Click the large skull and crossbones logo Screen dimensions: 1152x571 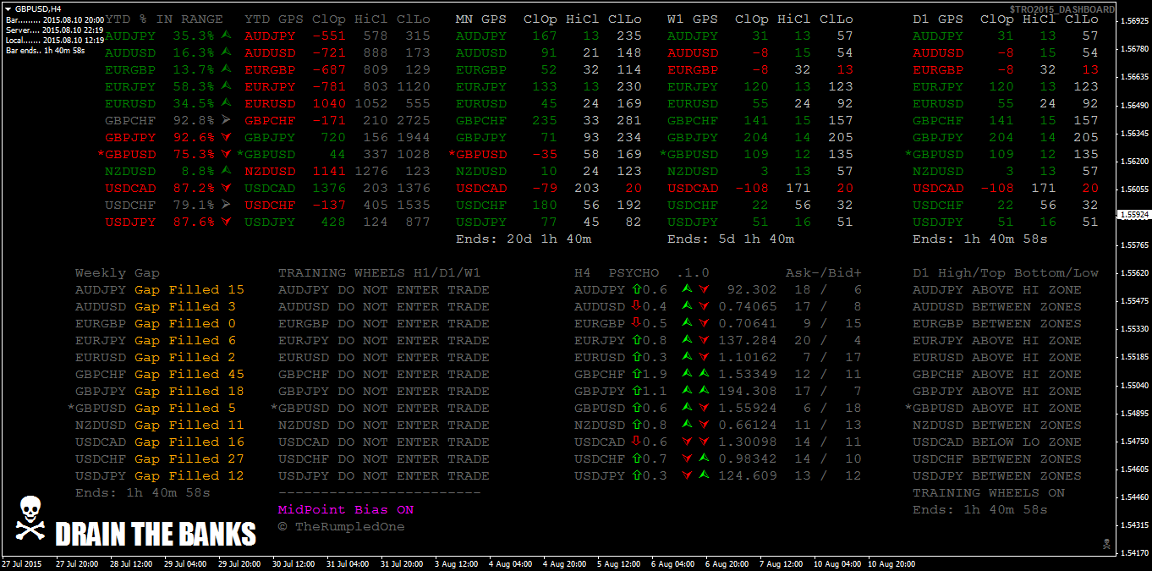coord(30,518)
